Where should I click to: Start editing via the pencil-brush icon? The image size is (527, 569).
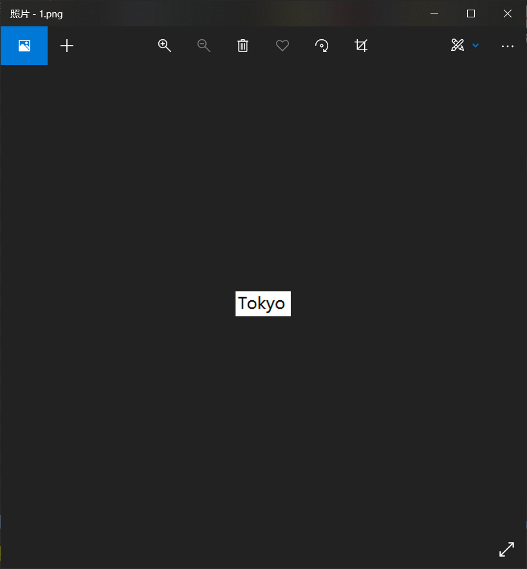click(458, 46)
